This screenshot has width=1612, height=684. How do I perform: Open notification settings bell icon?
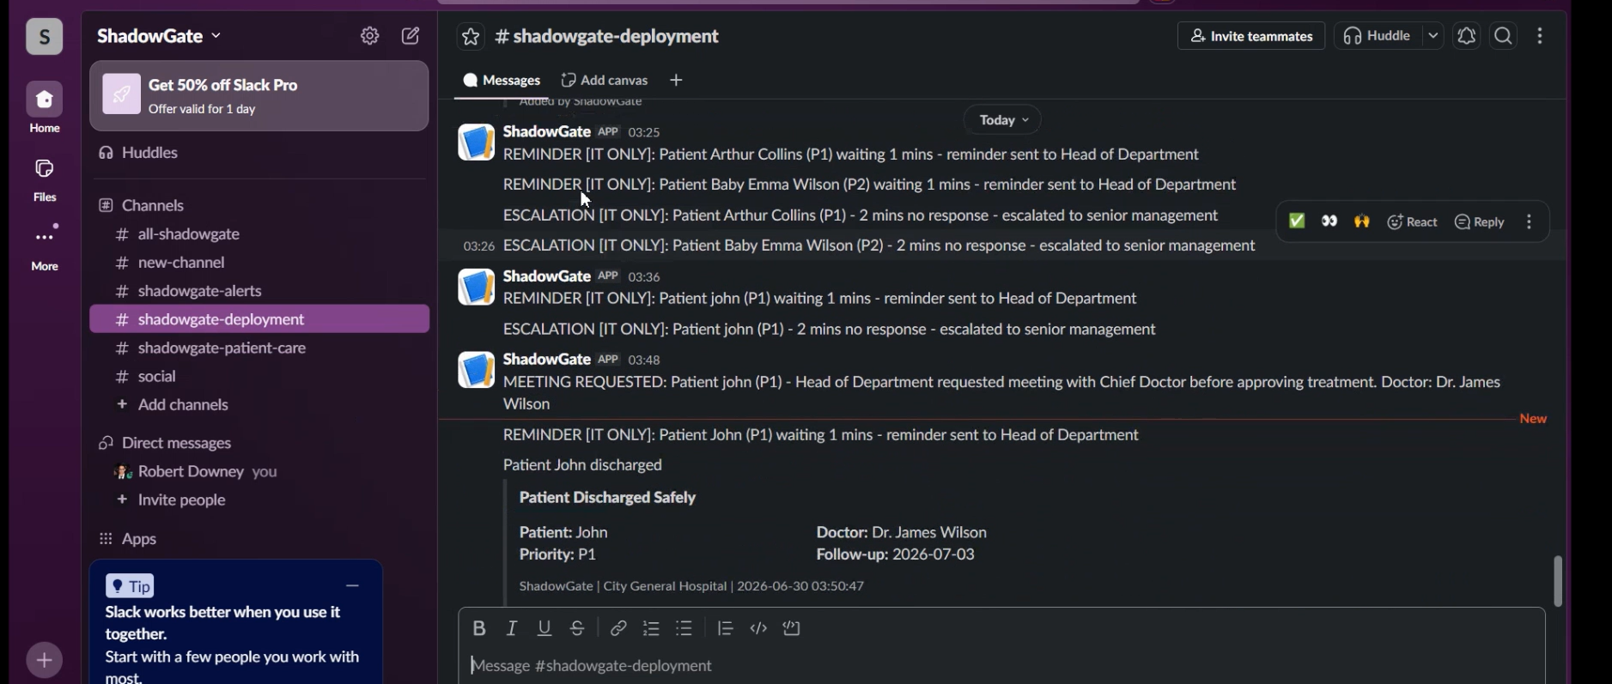tap(1466, 36)
